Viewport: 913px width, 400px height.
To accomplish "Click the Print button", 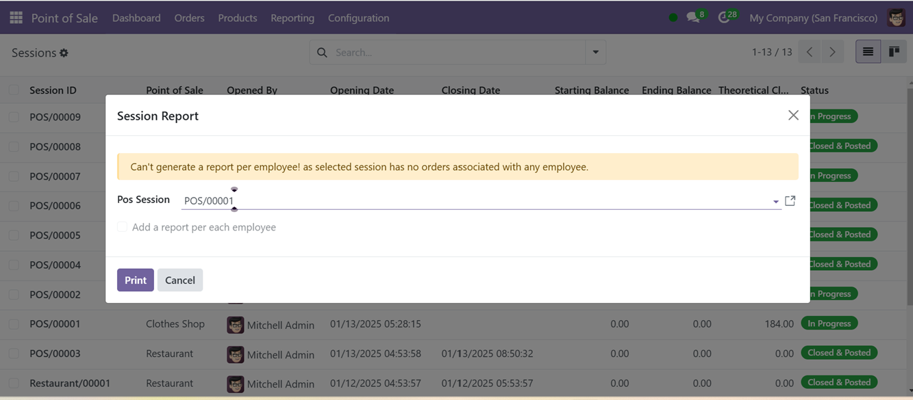I will pos(136,280).
